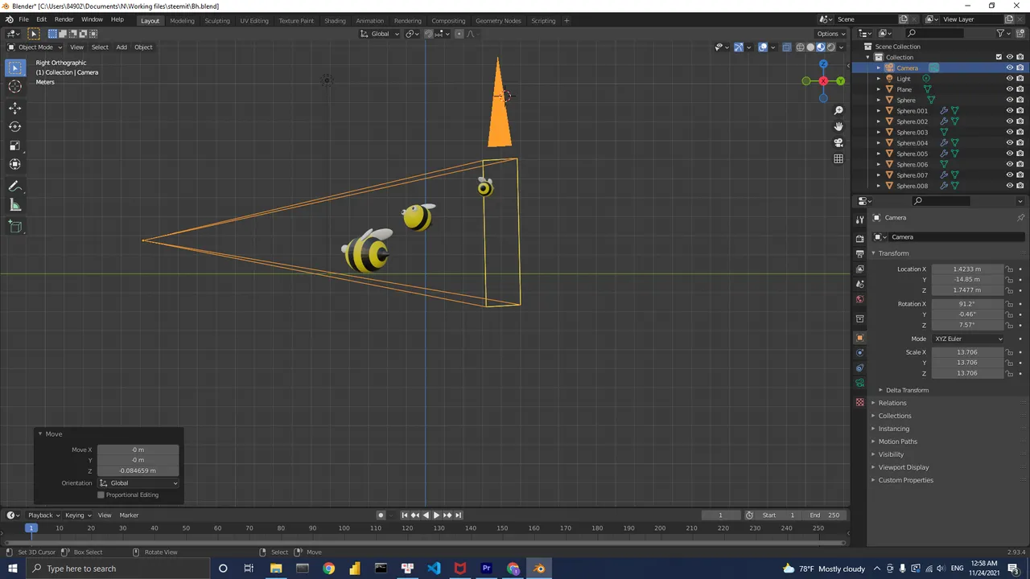Image resolution: width=1030 pixels, height=579 pixels.
Task: Click the wrench modifier icon on Sphere.001
Action: (944, 111)
